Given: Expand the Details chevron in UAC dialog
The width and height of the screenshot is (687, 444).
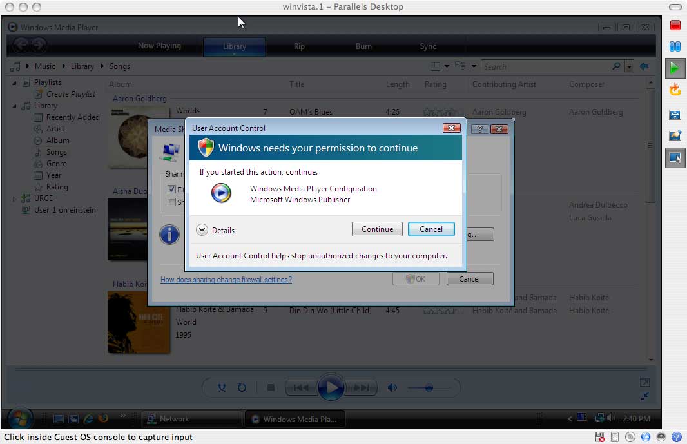Looking at the screenshot, I should pos(202,229).
